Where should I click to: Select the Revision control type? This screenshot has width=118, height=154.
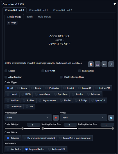13,100
